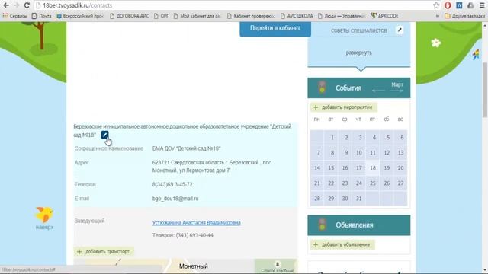Click добавить транспорт button
The width and height of the screenshot is (488, 274).
[104, 251]
